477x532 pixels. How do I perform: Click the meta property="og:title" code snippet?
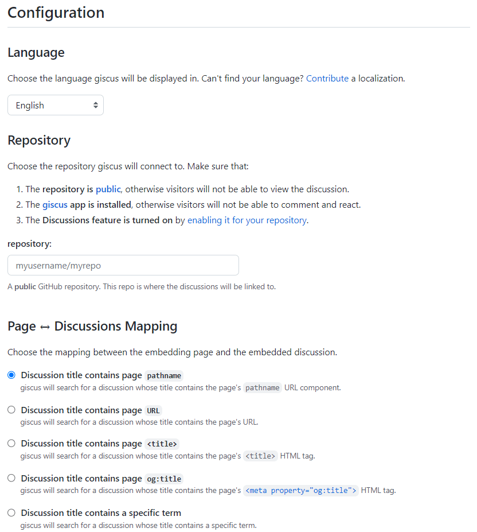301,490
